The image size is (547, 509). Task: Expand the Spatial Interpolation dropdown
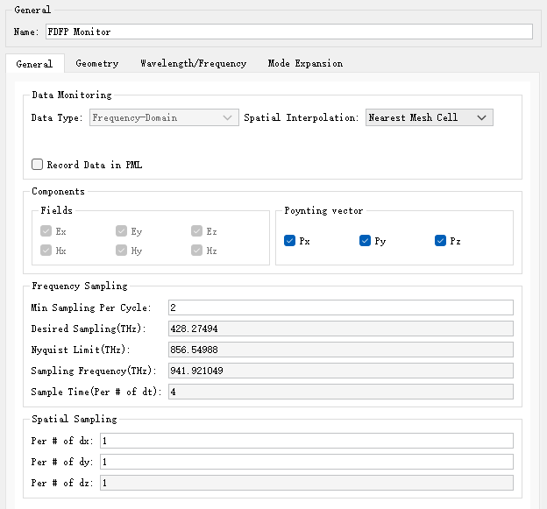429,117
